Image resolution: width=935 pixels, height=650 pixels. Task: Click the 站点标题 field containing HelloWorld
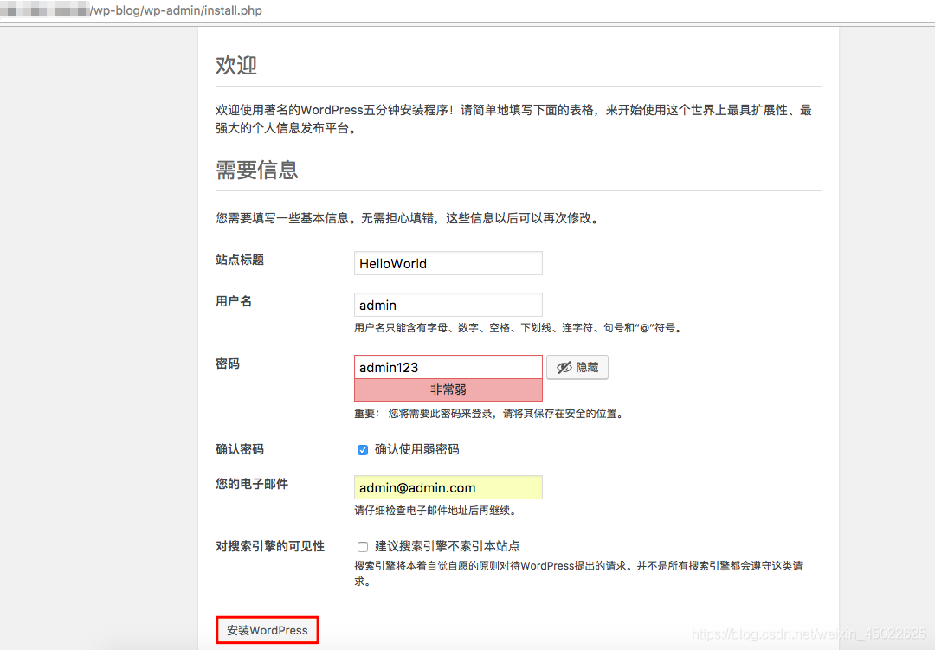coord(448,263)
